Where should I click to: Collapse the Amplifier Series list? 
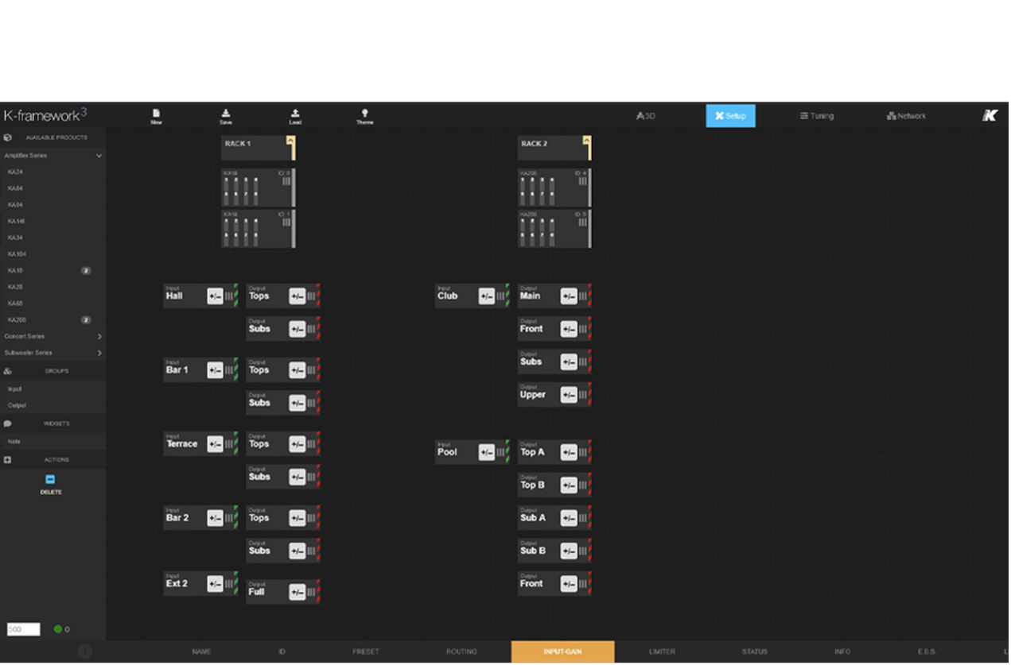coord(99,156)
